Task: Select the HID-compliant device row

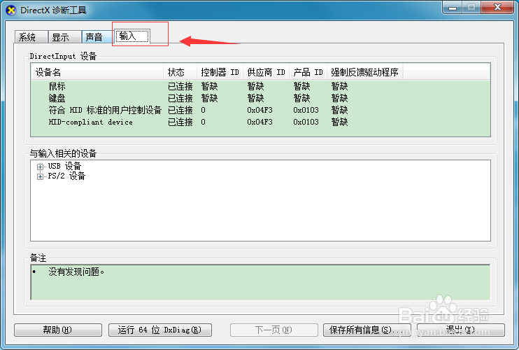Action: pos(260,122)
